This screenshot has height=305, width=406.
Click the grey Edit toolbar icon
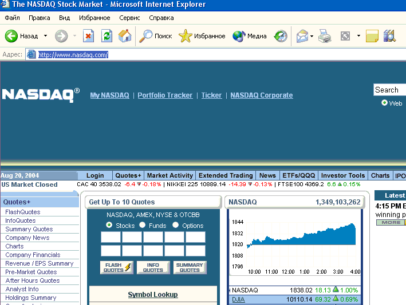click(x=345, y=36)
